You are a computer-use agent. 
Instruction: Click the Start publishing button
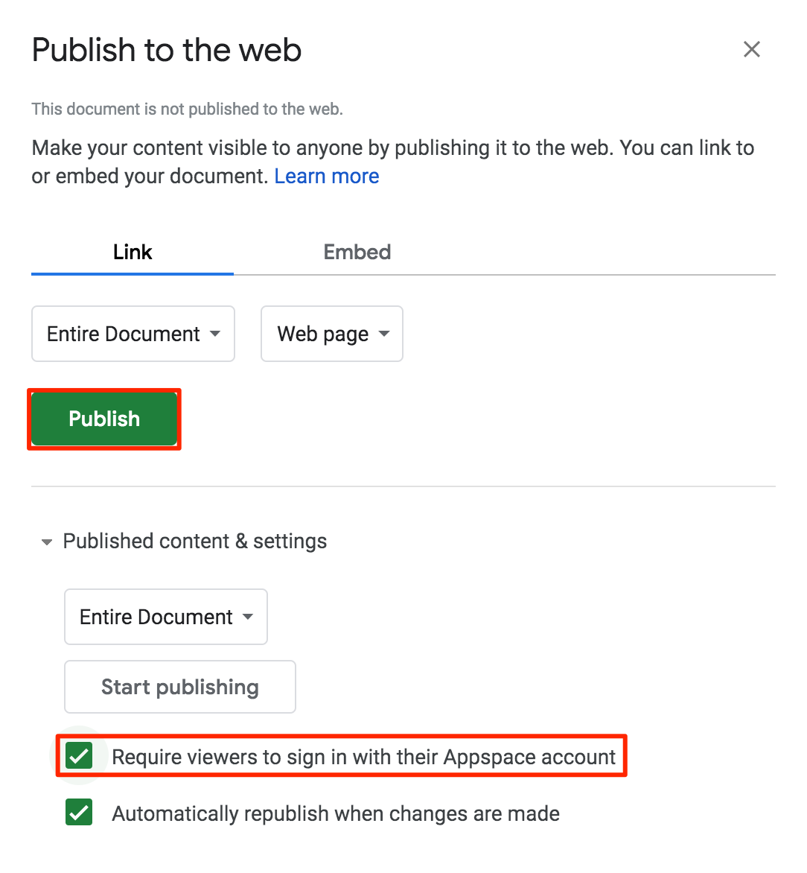click(x=179, y=687)
